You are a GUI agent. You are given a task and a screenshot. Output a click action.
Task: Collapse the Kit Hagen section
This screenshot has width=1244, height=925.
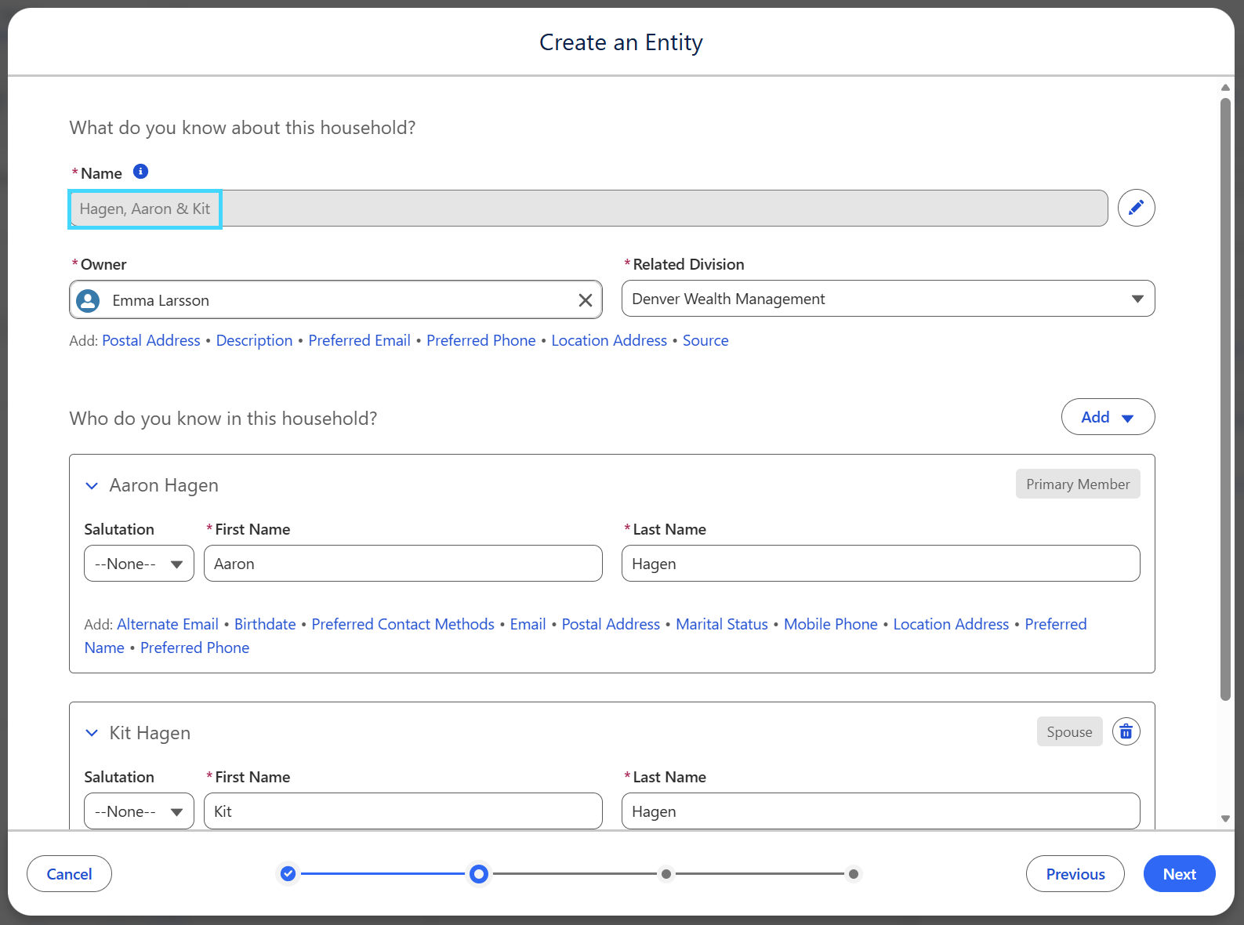coord(92,733)
